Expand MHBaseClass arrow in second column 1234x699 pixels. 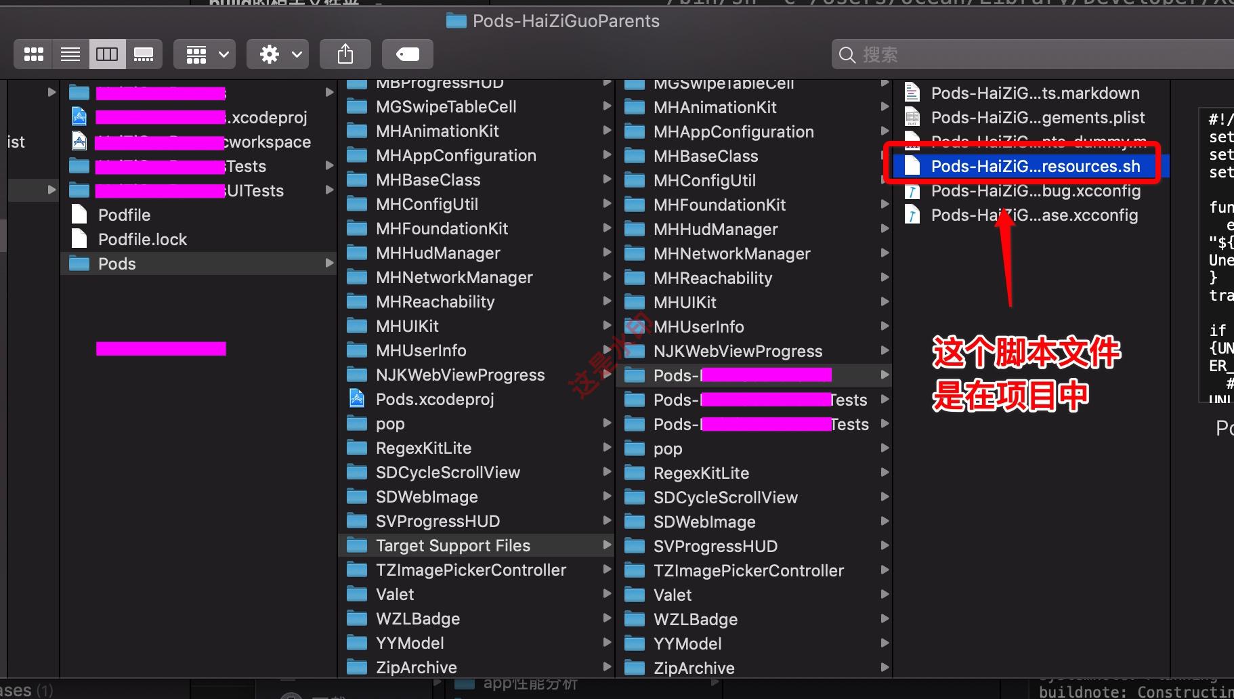click(607, 179)
